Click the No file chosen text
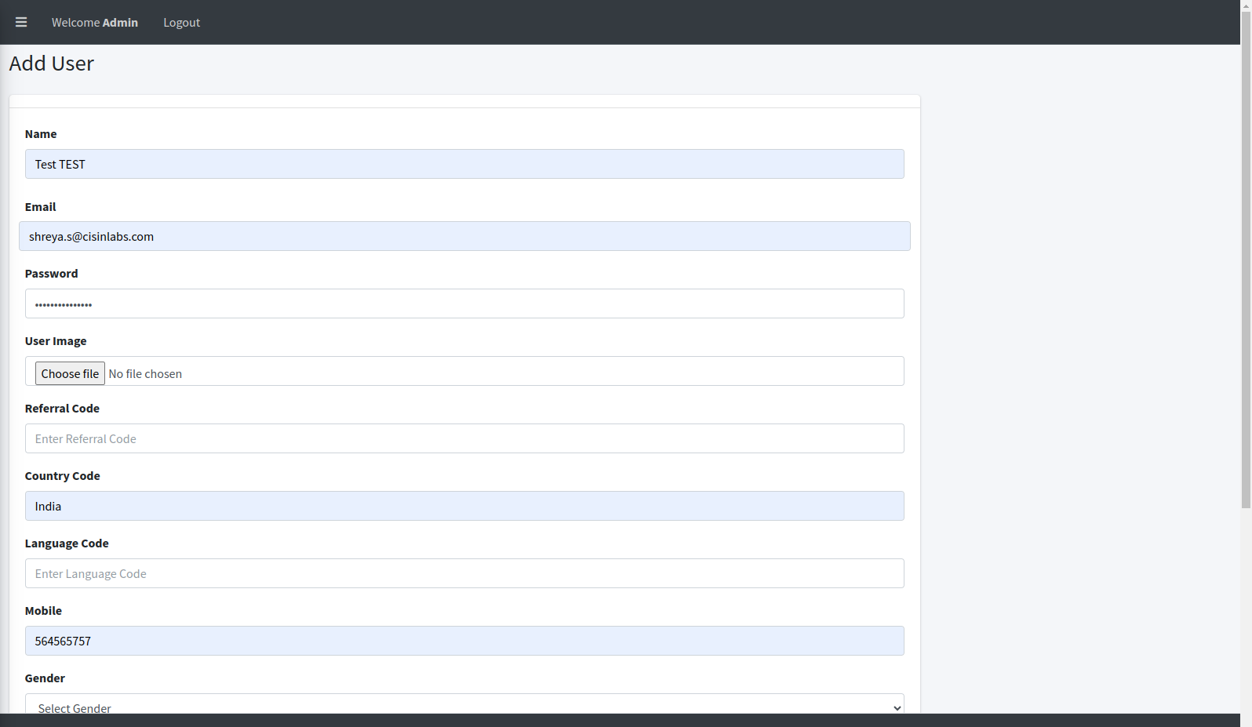Image resolution: width=1252 pixels, height=727 pixels. pyautogui.click(x=145, y=374)
